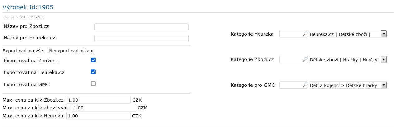Open the Kategorie Heureka dropdown
Screen dimensions: 402x127
[348, 34]
